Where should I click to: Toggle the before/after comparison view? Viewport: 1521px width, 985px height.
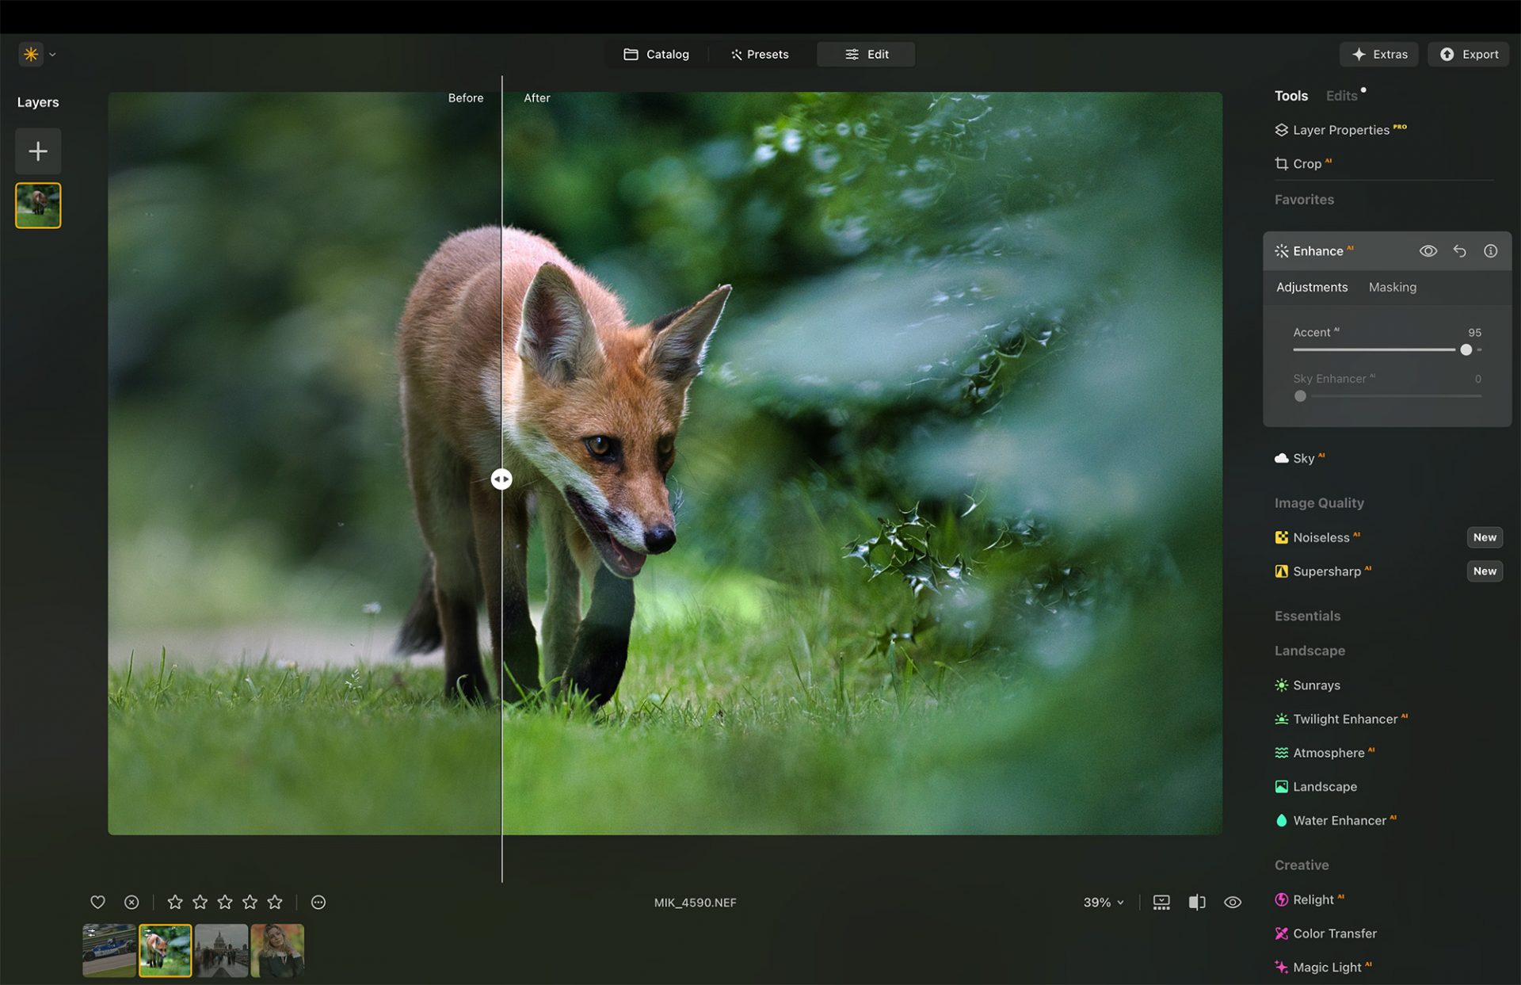click(1196, 902)
